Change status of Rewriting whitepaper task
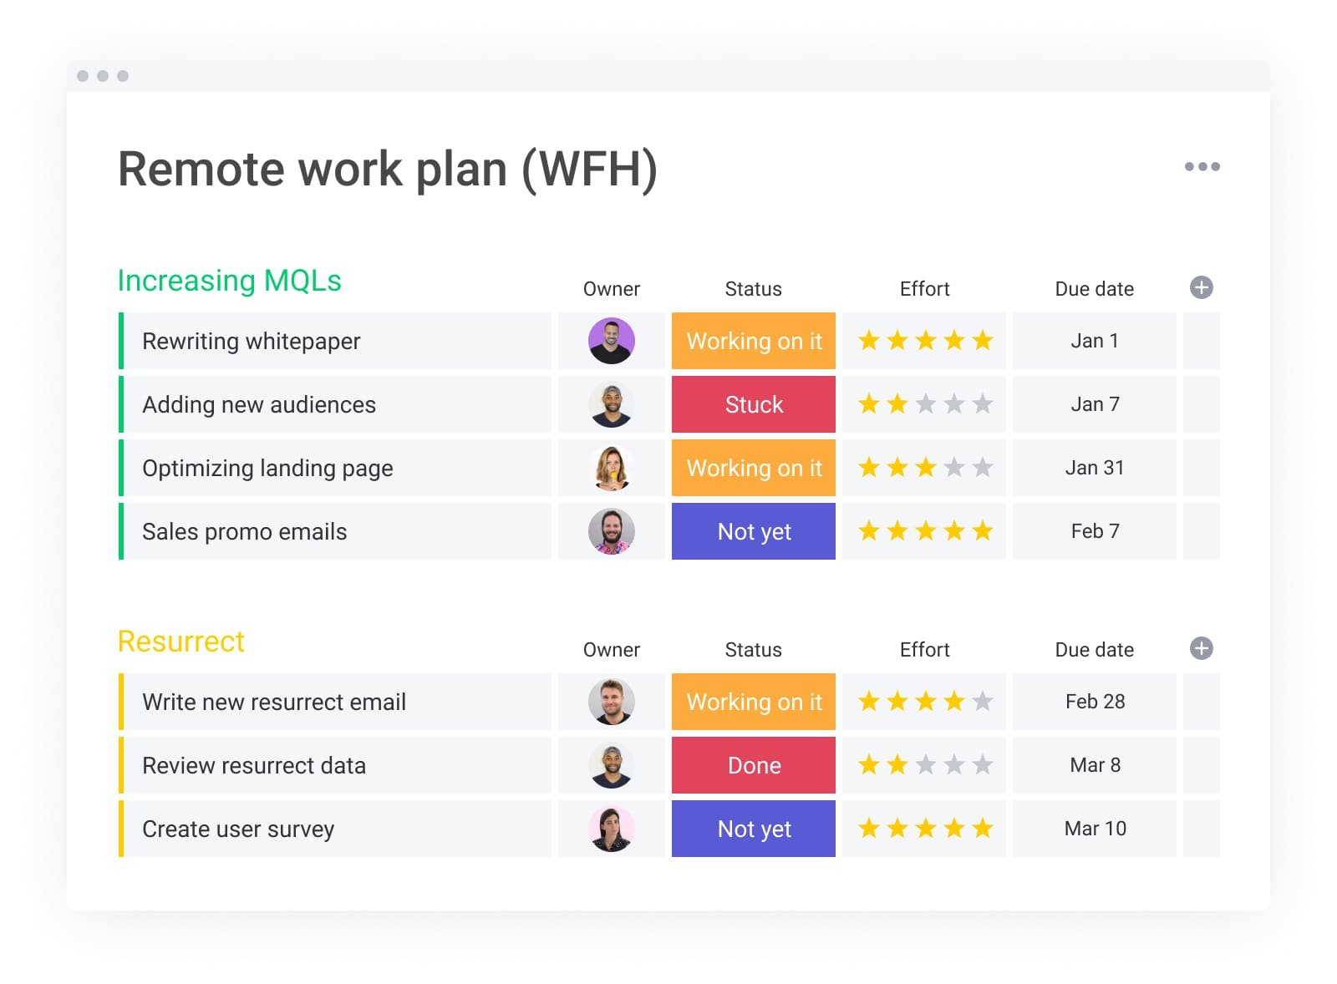This screenshot has width=1337, height=984. pos(753,341)
